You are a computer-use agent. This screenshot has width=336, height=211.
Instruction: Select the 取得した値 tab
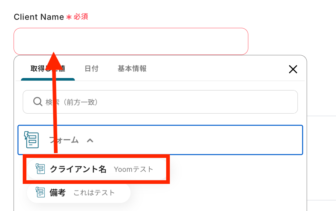[x=48, y=69]
